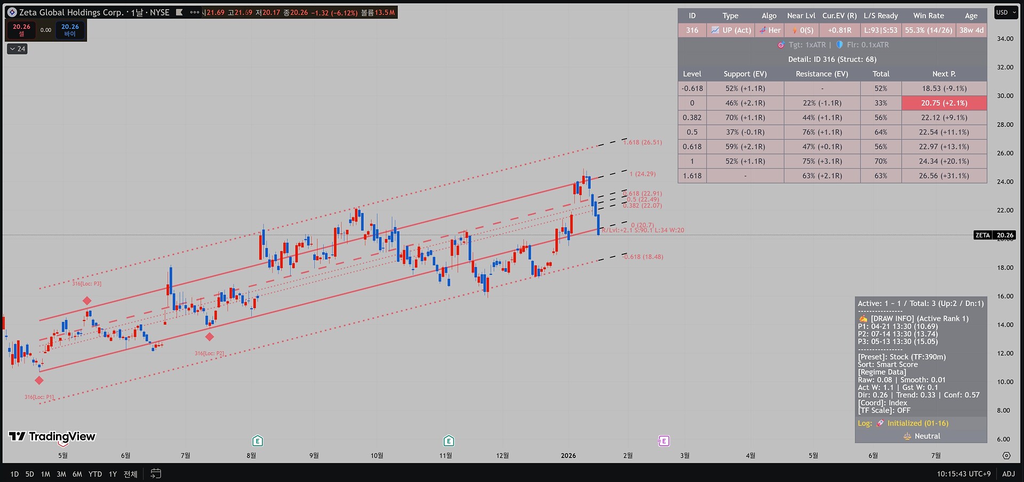The image size is (1024, 482).
Task: Toggle ADJ adjusted data setting
Action: tap(1009, 473)
